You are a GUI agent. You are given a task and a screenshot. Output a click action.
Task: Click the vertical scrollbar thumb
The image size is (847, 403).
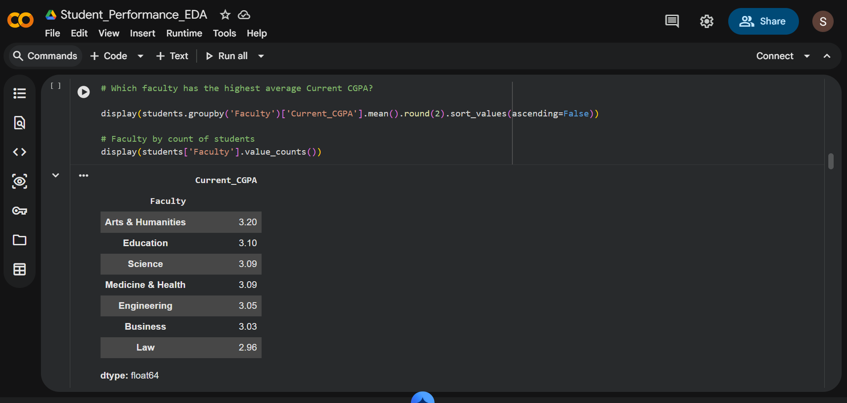(x=831, y=161)
